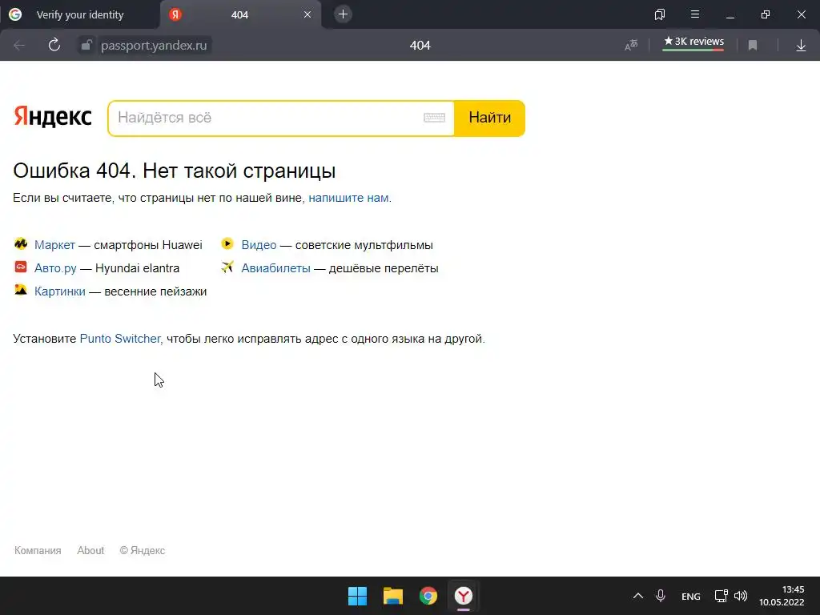The height and width of the screenshot is (615, 820).
Task: Go back using the back arrow
Action: (x=19, y=46)
